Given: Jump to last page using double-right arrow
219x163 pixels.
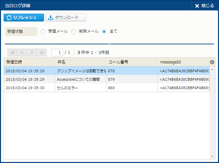Looking at the screenshot, I should (42, 52).
